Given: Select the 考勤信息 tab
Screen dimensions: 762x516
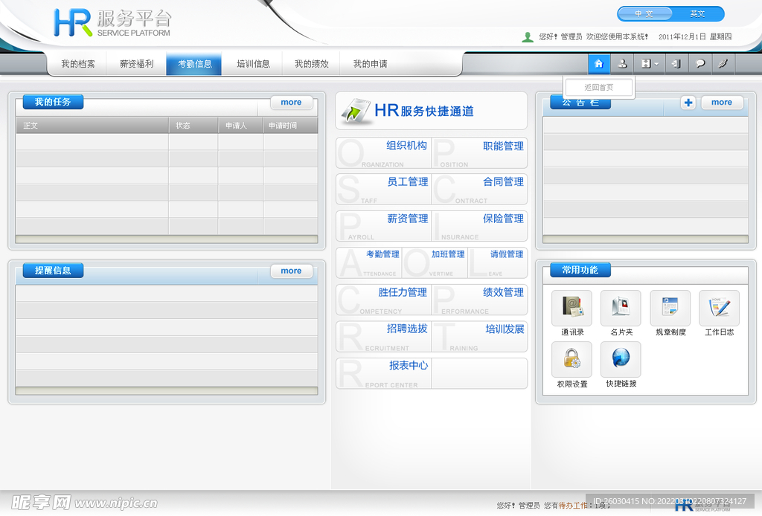Looking at the screenshot, I should (x=194, y=64).
